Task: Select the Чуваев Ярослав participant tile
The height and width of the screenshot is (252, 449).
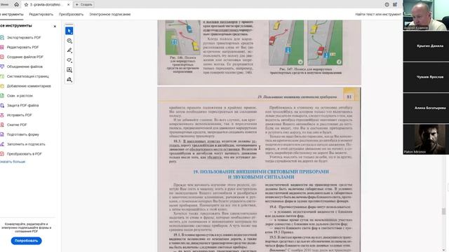Action: [426, 77]
